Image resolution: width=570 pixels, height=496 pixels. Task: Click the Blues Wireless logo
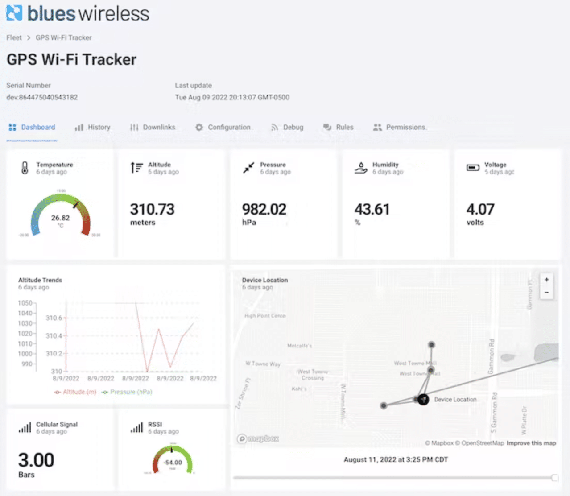click(77, 14)
